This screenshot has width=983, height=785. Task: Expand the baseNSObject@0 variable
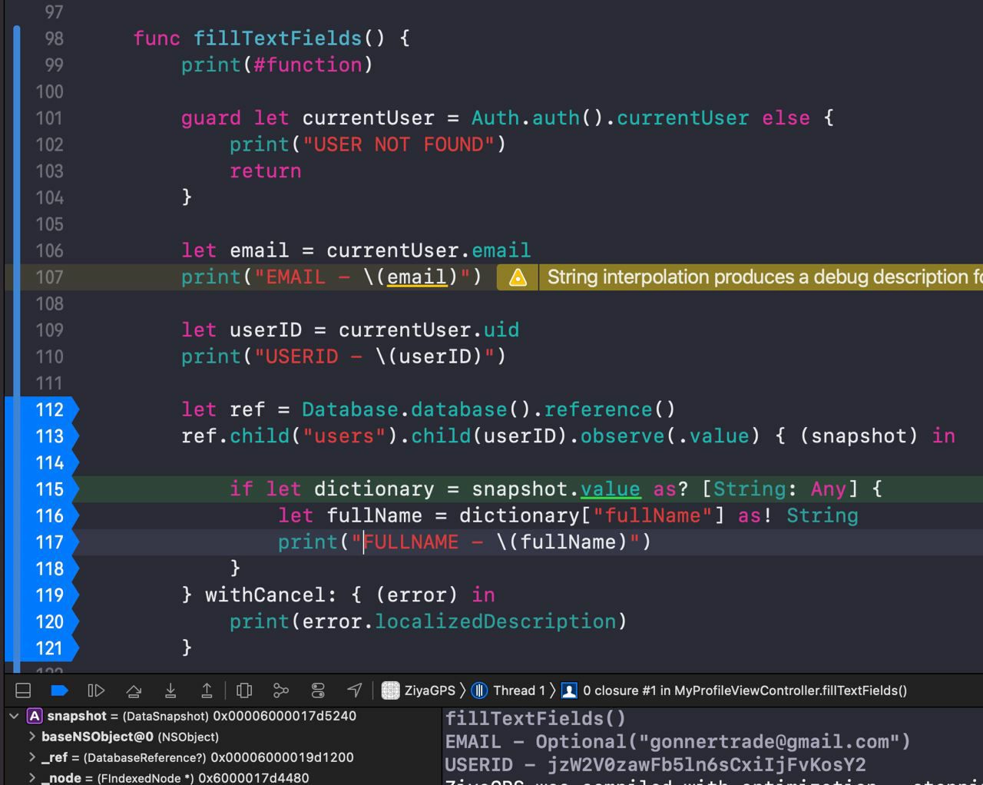pos(32,737)
